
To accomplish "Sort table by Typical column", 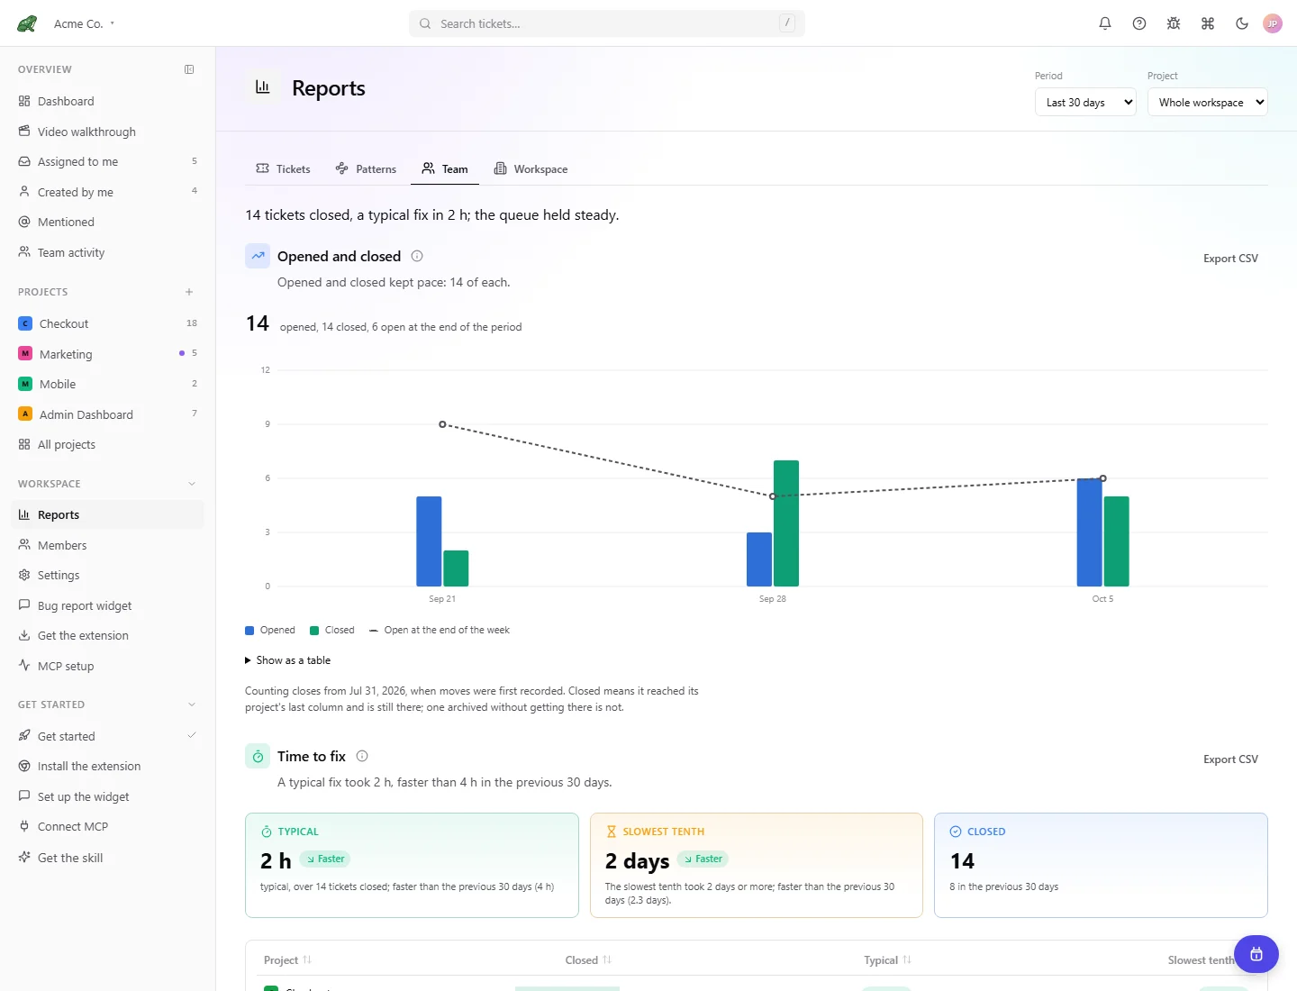I will click(887, 960).
